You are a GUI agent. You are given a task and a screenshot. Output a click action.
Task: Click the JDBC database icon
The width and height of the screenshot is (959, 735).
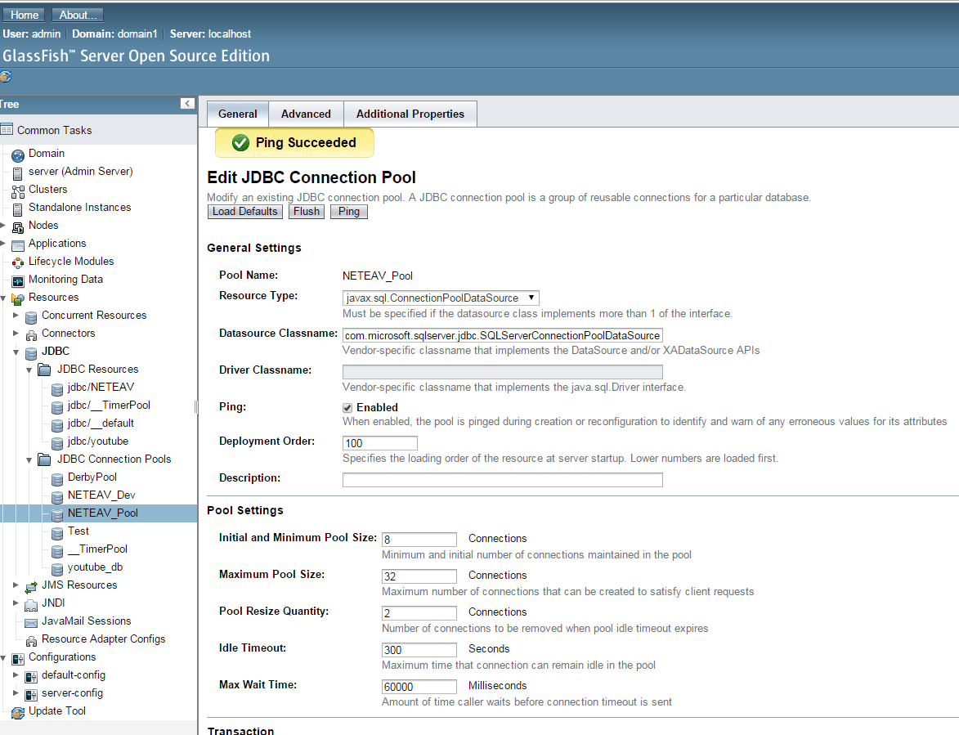(x=31, y=353)
